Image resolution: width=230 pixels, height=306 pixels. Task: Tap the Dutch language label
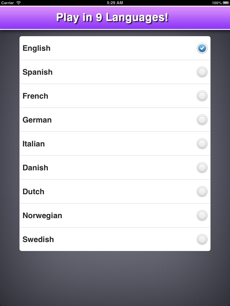click(34, 192)
